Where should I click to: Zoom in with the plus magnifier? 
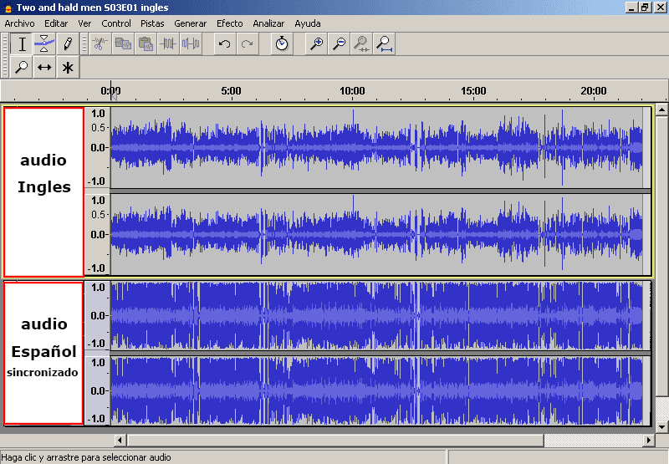[316, 44]
